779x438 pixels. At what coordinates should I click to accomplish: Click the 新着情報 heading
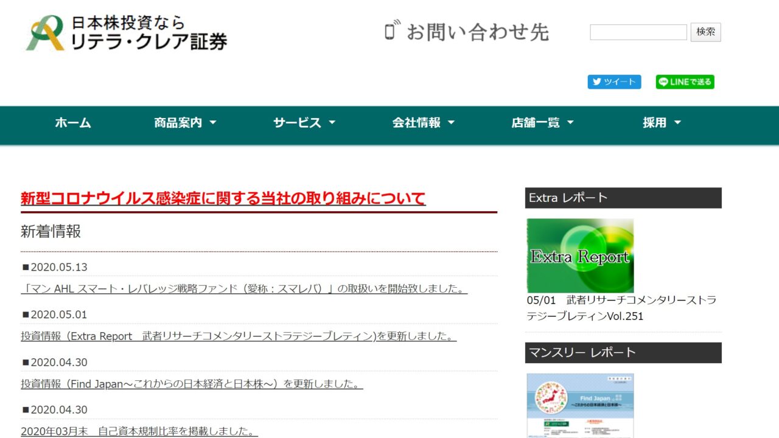click(51, 231)
